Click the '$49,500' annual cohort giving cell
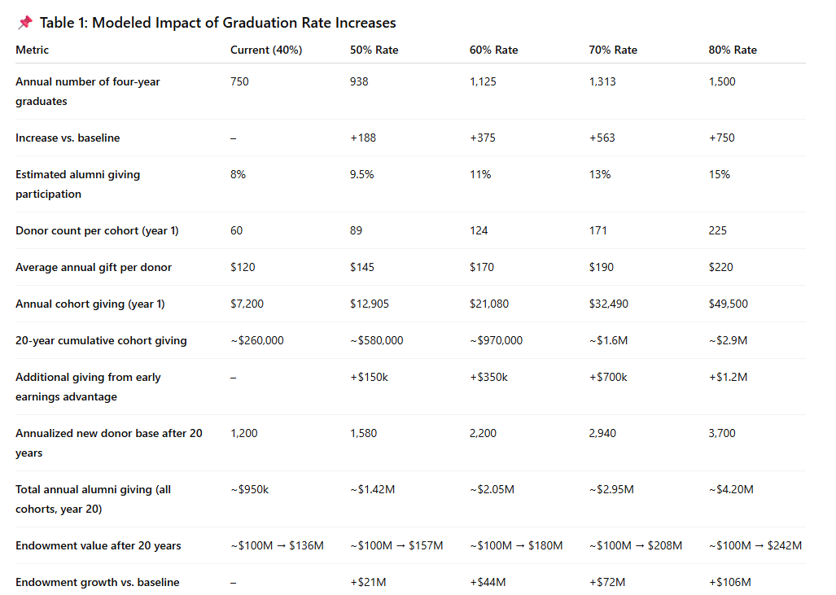The image size is (836, 595). click(728, 304)
